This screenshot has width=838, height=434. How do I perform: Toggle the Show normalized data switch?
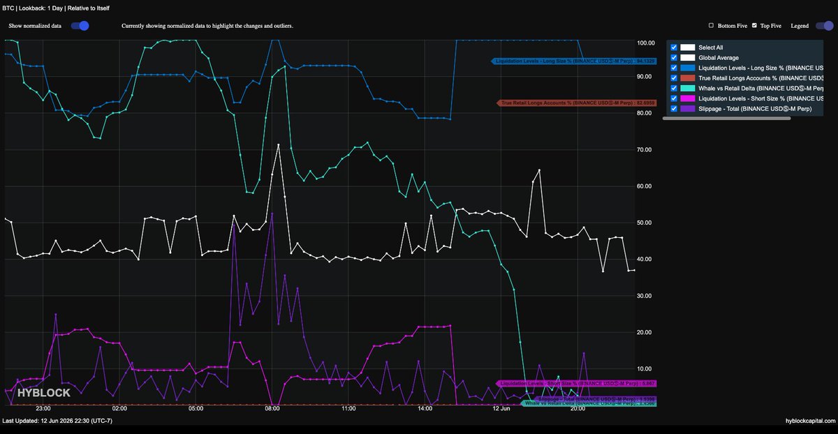tap(80, 26)
